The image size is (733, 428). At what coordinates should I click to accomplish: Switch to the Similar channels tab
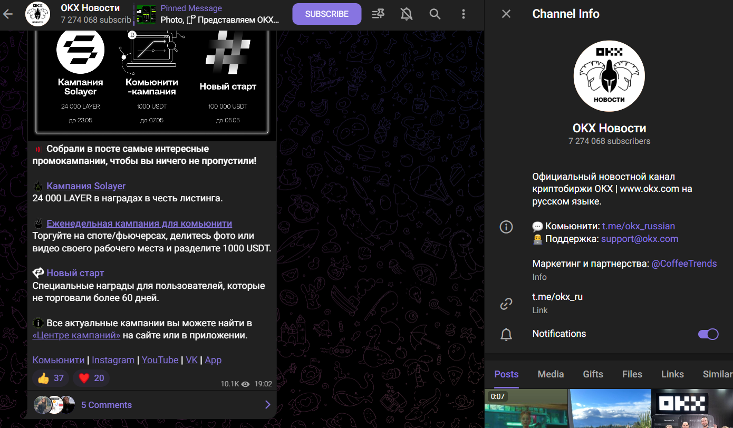pyautogui.click(x=718, y=374)
